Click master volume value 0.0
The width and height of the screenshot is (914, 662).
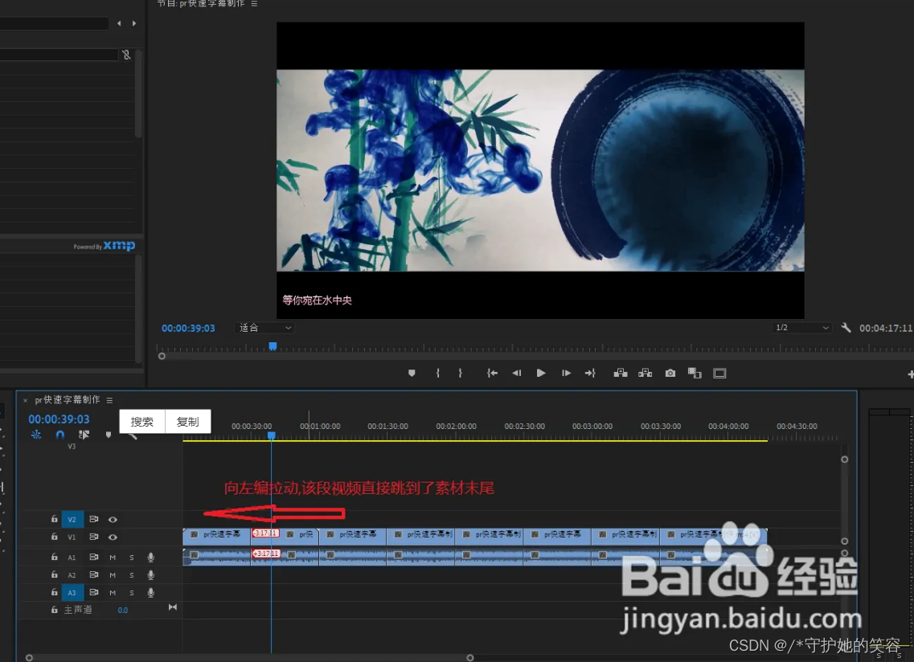tap(122, 610)
